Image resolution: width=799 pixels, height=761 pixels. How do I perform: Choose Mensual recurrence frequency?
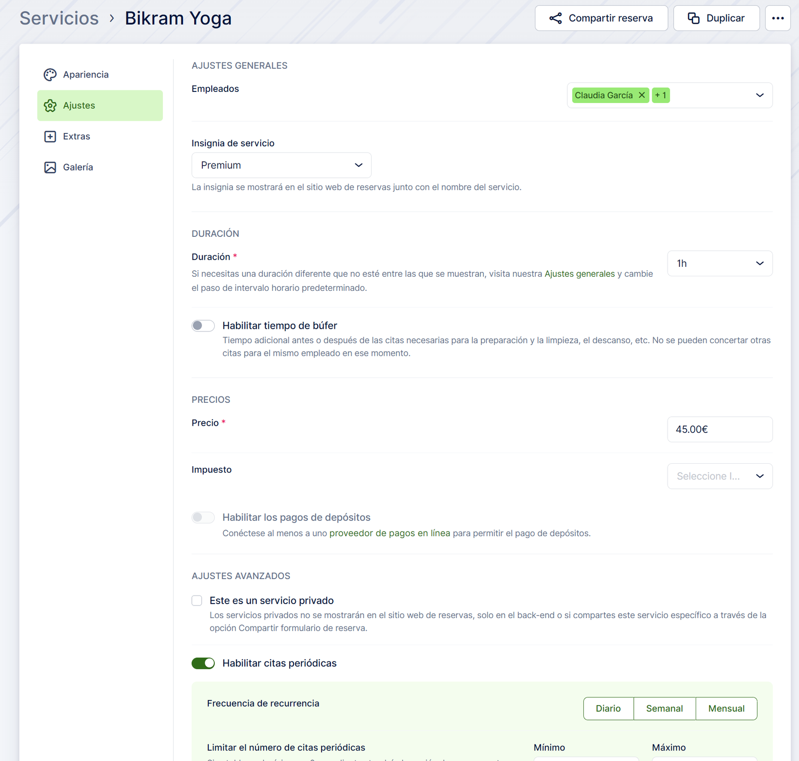(726, 709)
